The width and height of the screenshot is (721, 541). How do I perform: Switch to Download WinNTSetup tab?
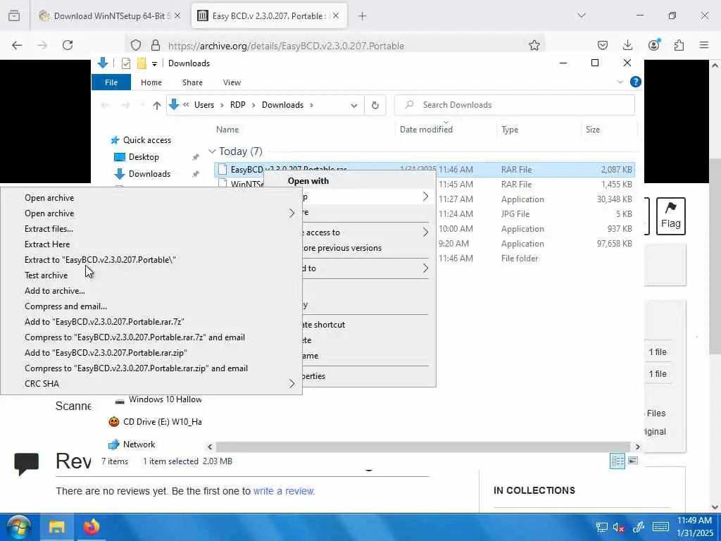109,16
